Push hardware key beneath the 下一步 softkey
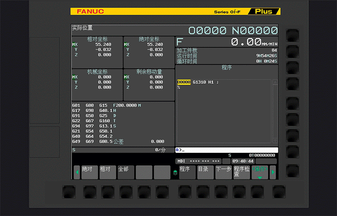This screenshot has height=216, width=337. [x=221, y=192]
